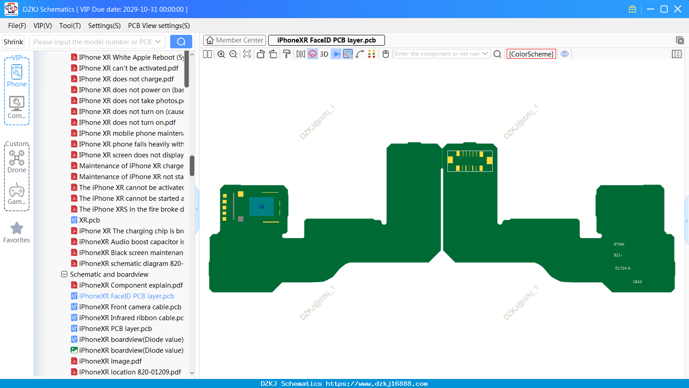Click component or net name field
Image resolution: width=689 pixels, height=388 pixels.
point(437,54)
